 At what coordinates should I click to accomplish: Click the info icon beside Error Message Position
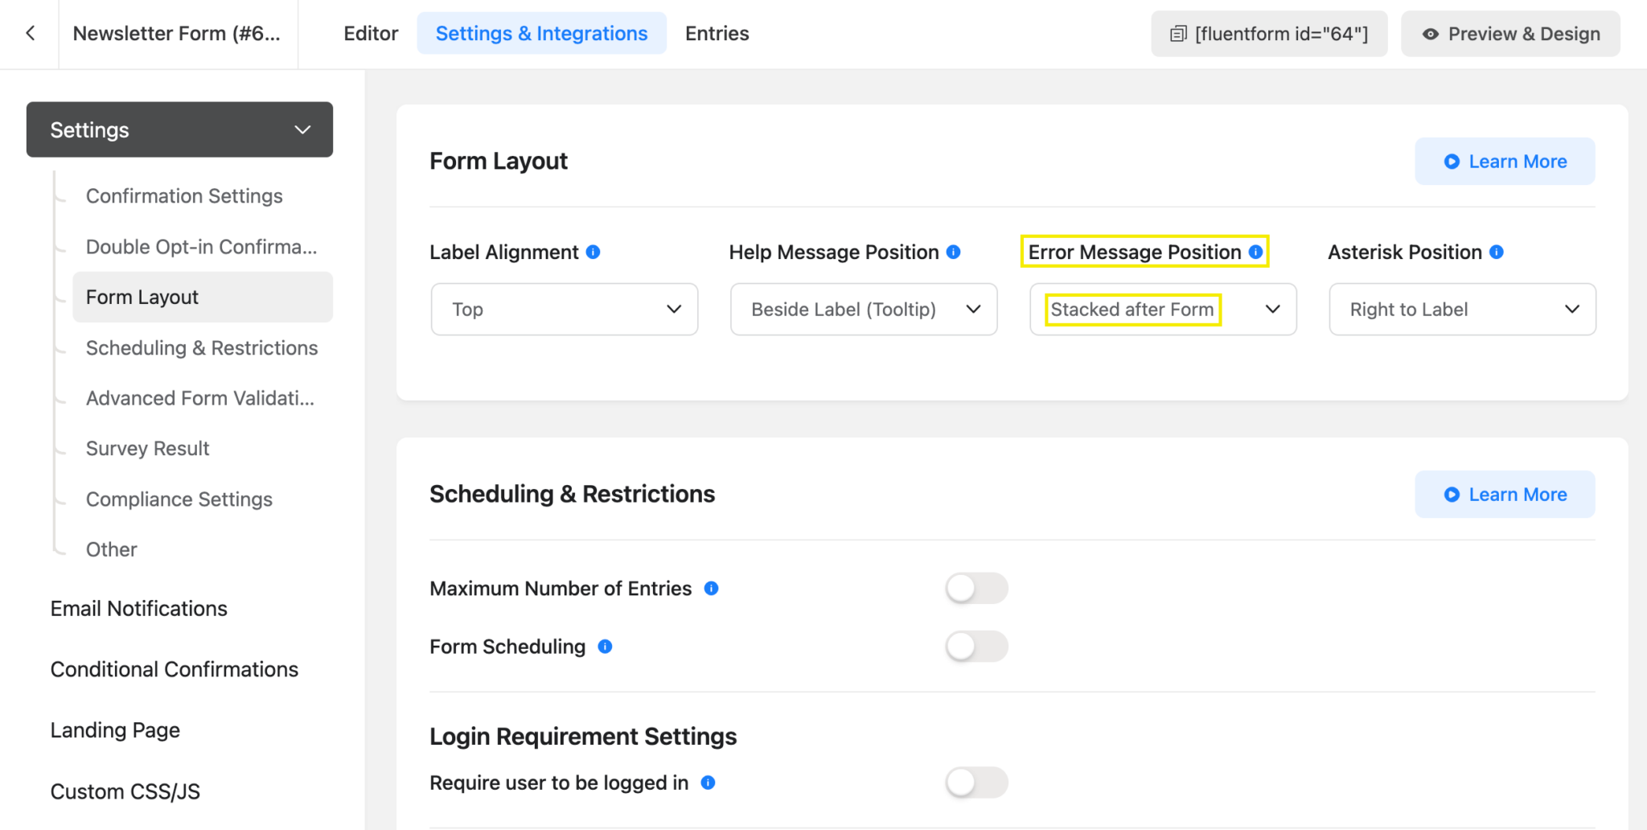coord(1255,252)
